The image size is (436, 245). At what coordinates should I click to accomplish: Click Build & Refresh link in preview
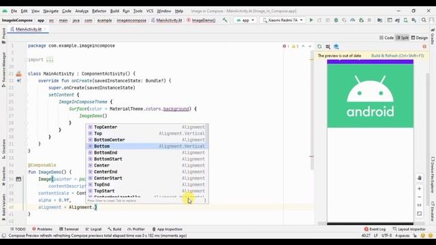point(397,56)
